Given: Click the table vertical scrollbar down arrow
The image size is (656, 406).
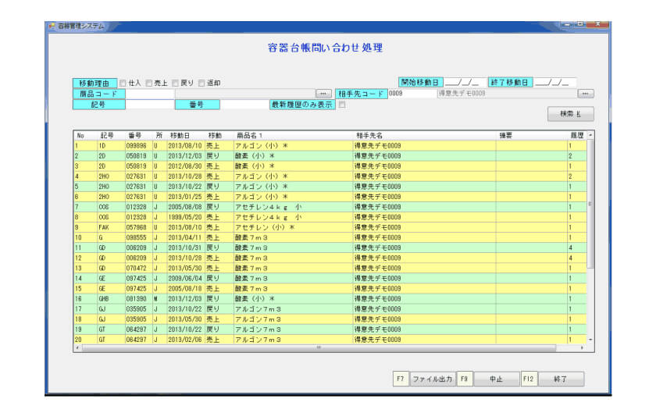Looking at the screenshot, I should tap(590, 340).
